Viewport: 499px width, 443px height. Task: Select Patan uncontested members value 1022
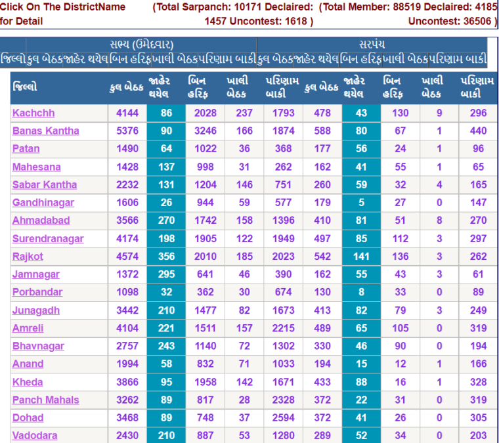pos(206,148)
